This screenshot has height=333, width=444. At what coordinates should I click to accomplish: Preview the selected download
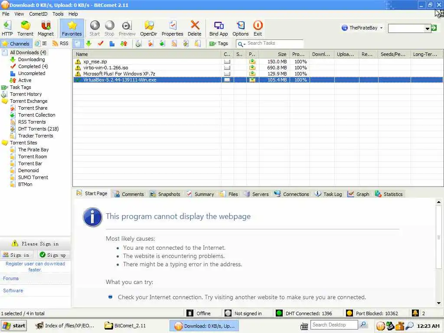127,28
